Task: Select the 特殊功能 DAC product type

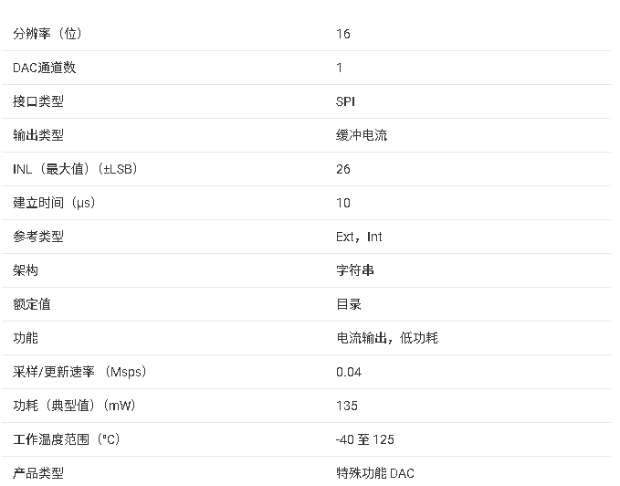Action: (x=375, y=473)
